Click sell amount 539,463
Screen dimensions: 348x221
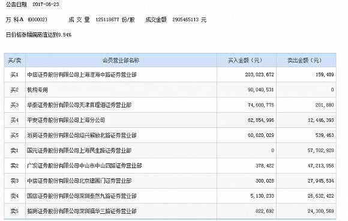pyautogui.click(x=325, y=135)
